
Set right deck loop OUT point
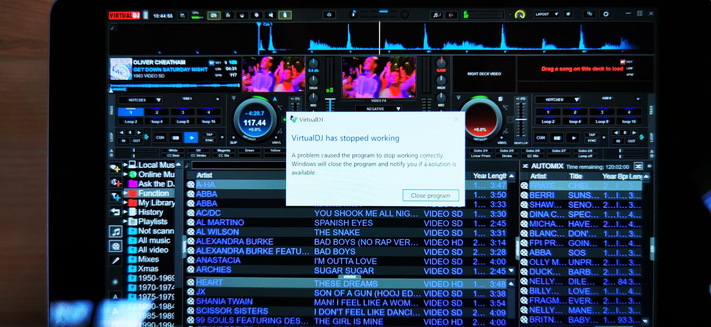[x=631, y=141]
